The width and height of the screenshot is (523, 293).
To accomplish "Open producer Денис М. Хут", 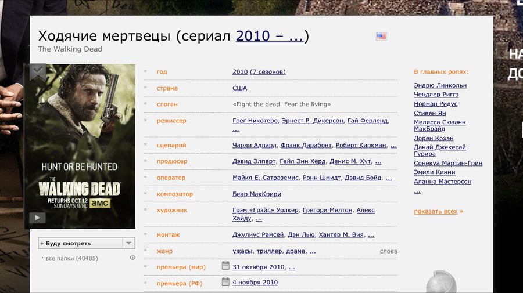I will (350, 161).
